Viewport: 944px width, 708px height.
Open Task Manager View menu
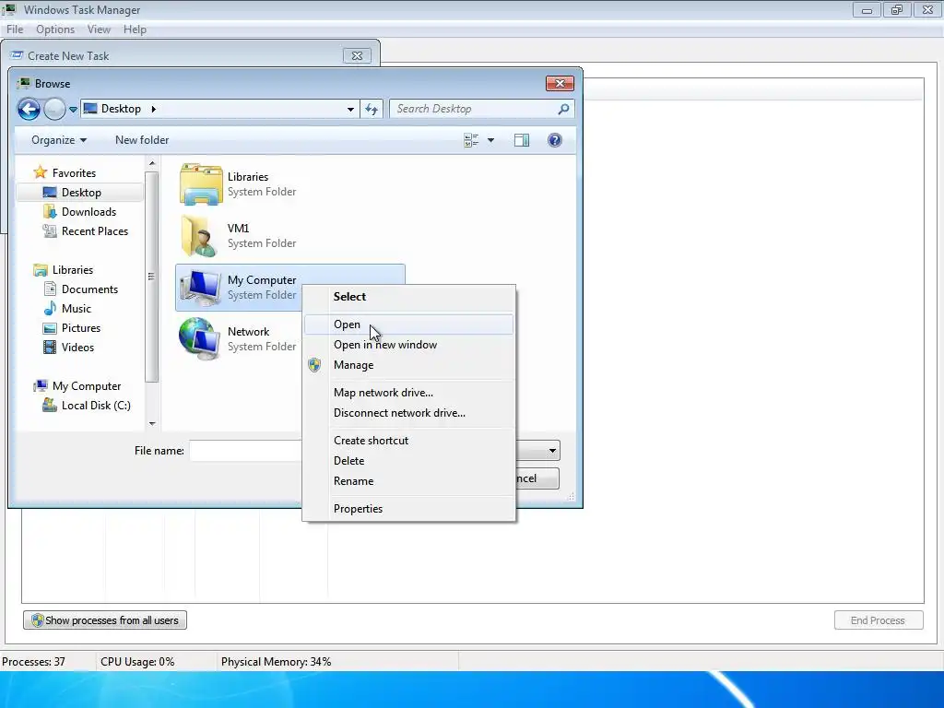(x=99, y=29)
